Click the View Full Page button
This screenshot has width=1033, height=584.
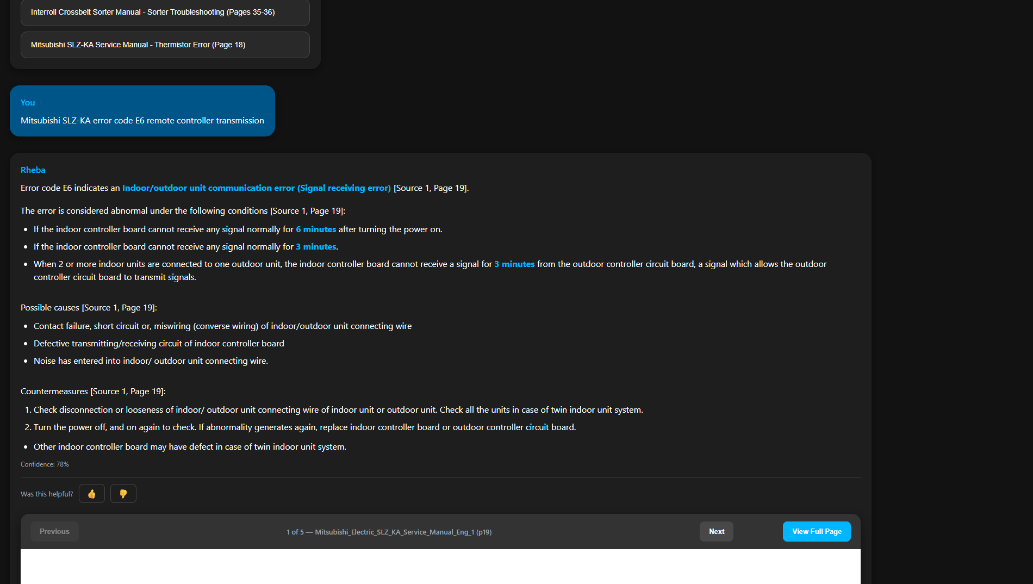coord(816,531)
